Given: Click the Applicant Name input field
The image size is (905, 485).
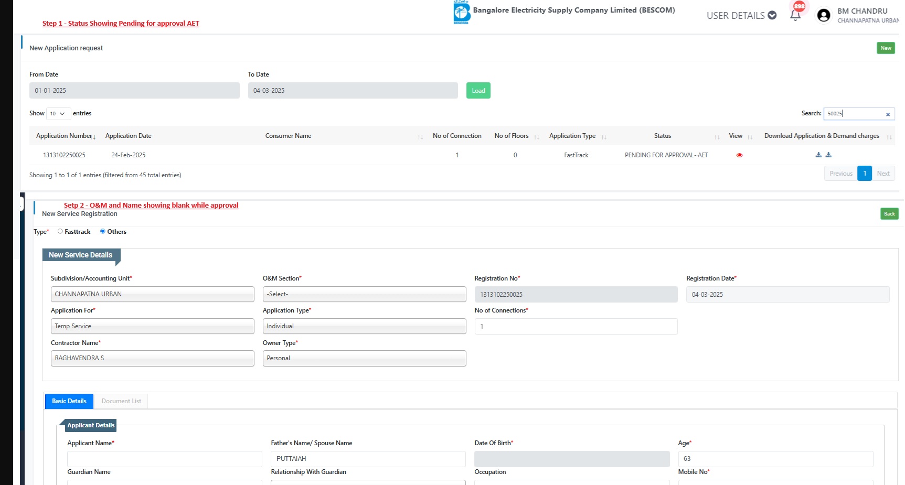Looking at the screenshot, I should click(x=164, y=459).
